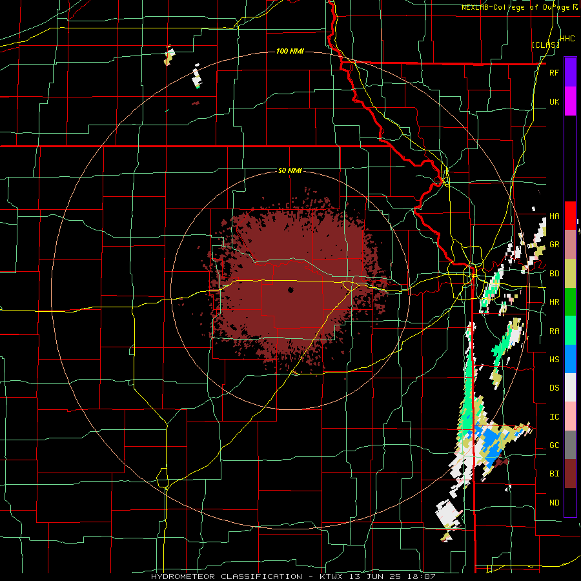Pick the DS white legend swatch
Viewport: 581px width, 581px height.
tap(570, 387)
